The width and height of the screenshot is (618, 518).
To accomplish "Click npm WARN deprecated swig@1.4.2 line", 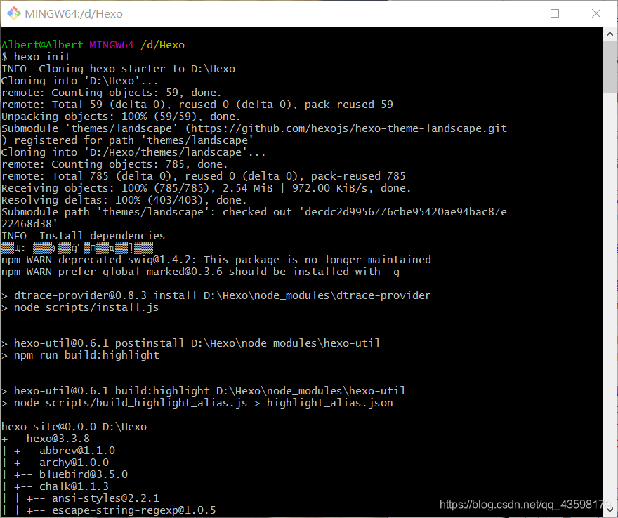I will (216, 260).
